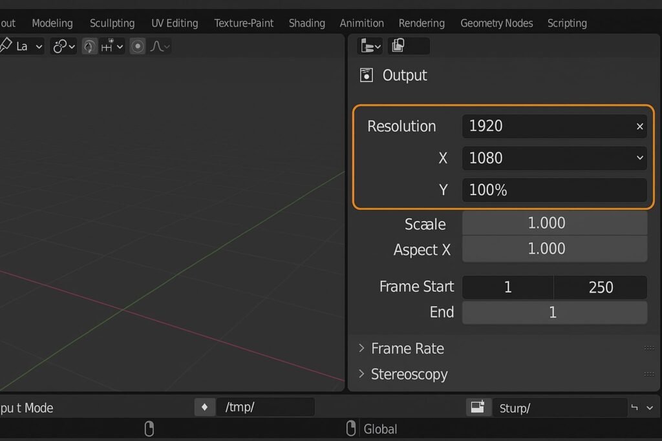Click the Resolution label
The height and width of the screenshot is (441, 662).
pyautogui.click(x=401, y=127)
